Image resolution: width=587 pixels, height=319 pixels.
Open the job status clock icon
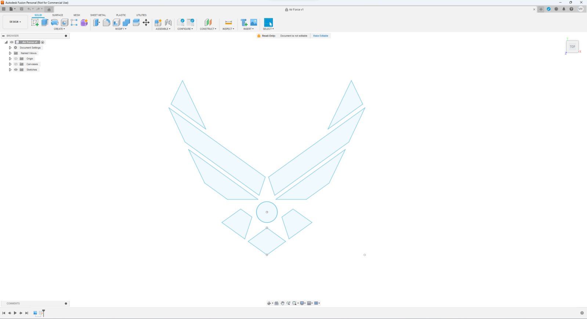(x=556, y=9)
